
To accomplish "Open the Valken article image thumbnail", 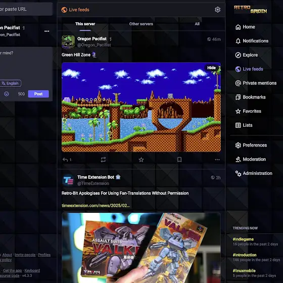I will (141, 248).
